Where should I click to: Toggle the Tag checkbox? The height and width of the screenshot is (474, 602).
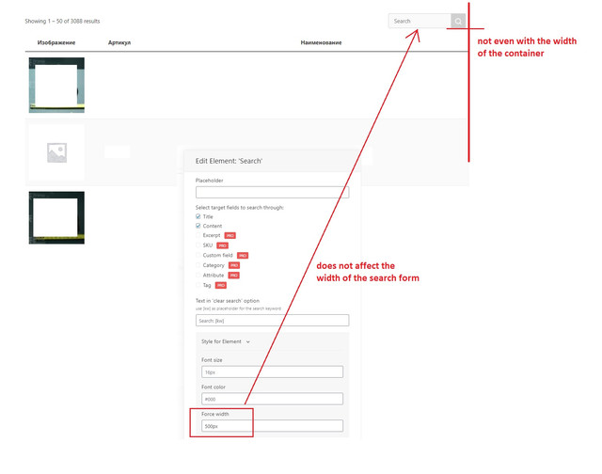tap(198, 285)
